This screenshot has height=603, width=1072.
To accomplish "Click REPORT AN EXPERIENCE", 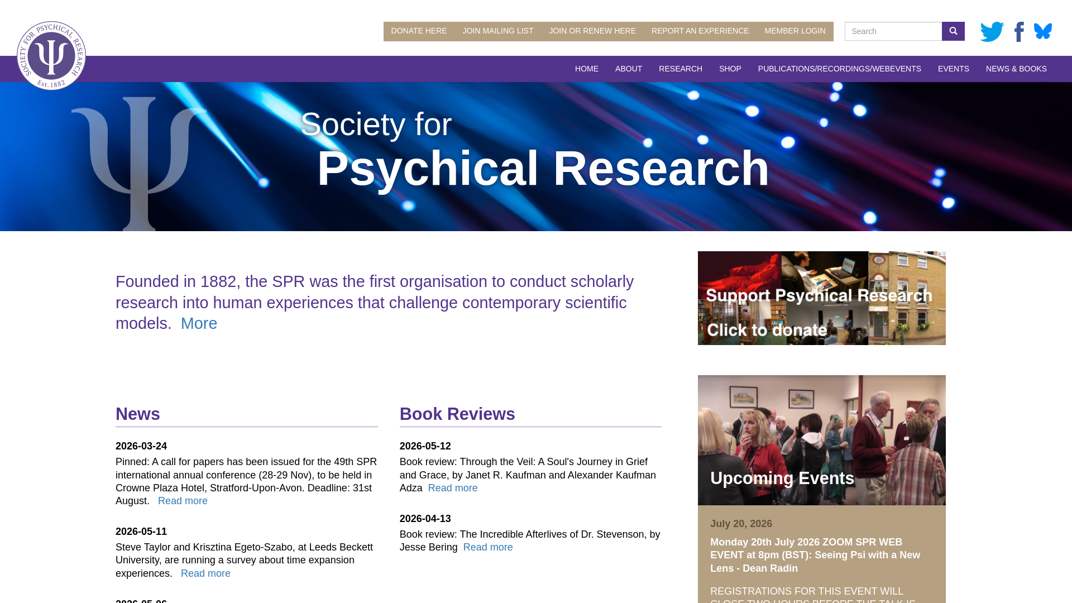I will tap(700, 31).
